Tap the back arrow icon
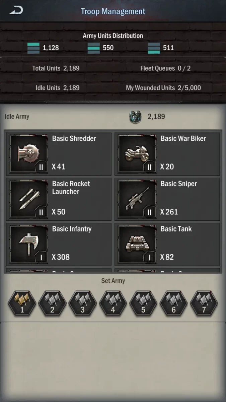The height and width of the screenshot is (402, 226). coord(16,10)
